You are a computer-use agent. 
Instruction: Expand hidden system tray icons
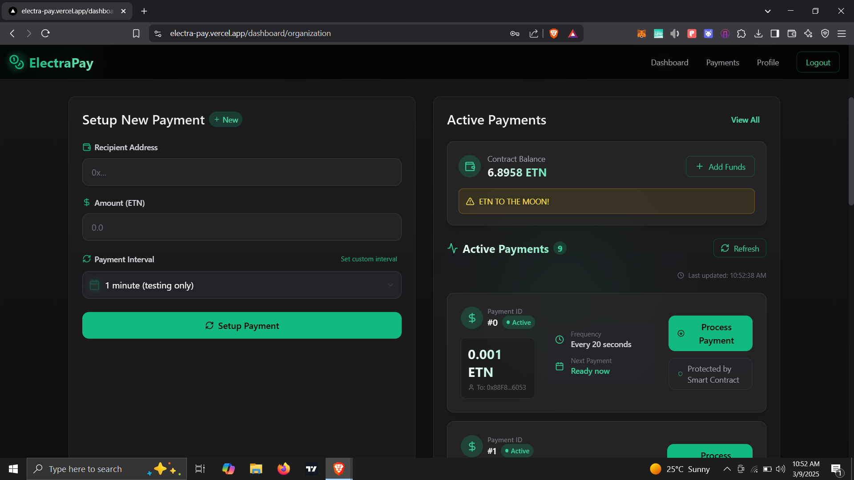point(727,469)
